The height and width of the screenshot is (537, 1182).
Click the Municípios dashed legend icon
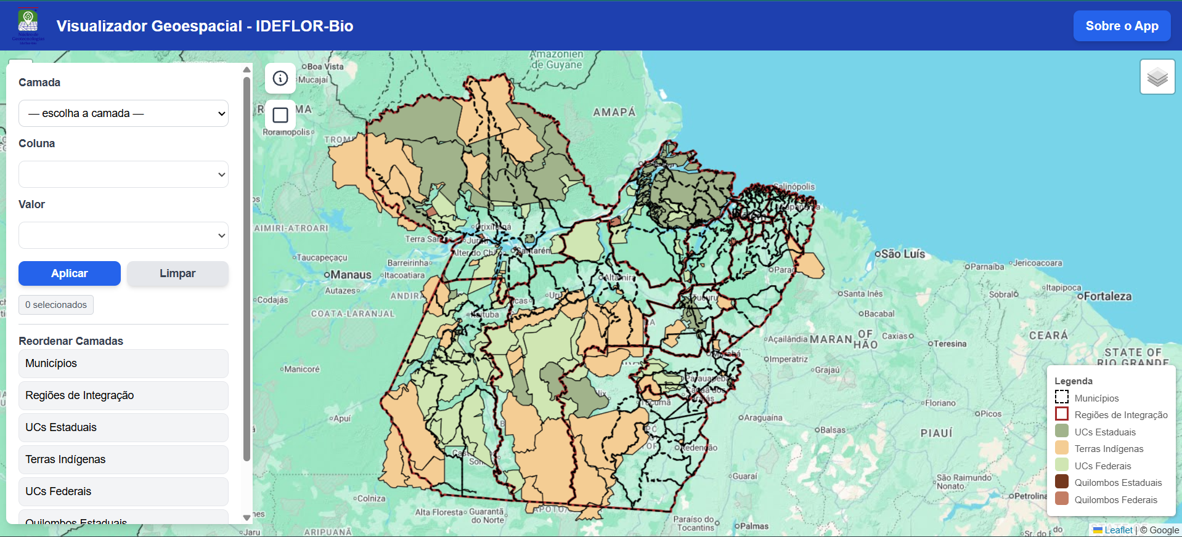[1061, 397]
